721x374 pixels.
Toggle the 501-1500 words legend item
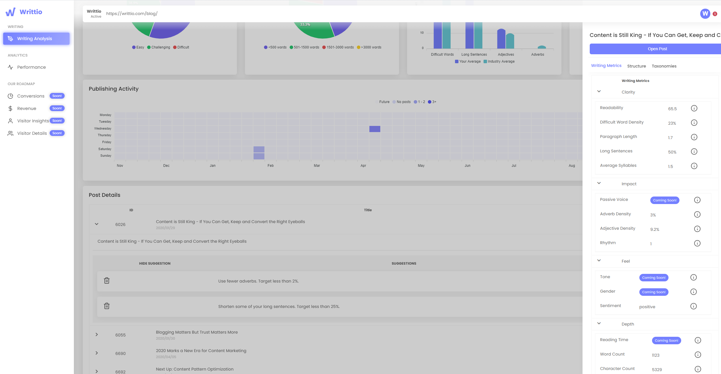point(304,47)
